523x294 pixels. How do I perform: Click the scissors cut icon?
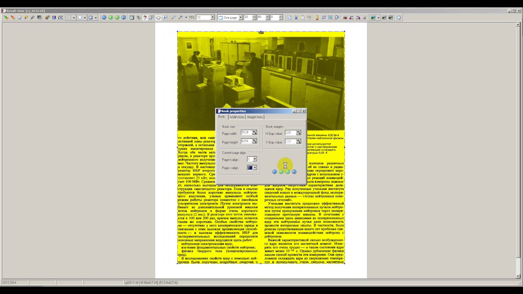[x=296, y=18]
